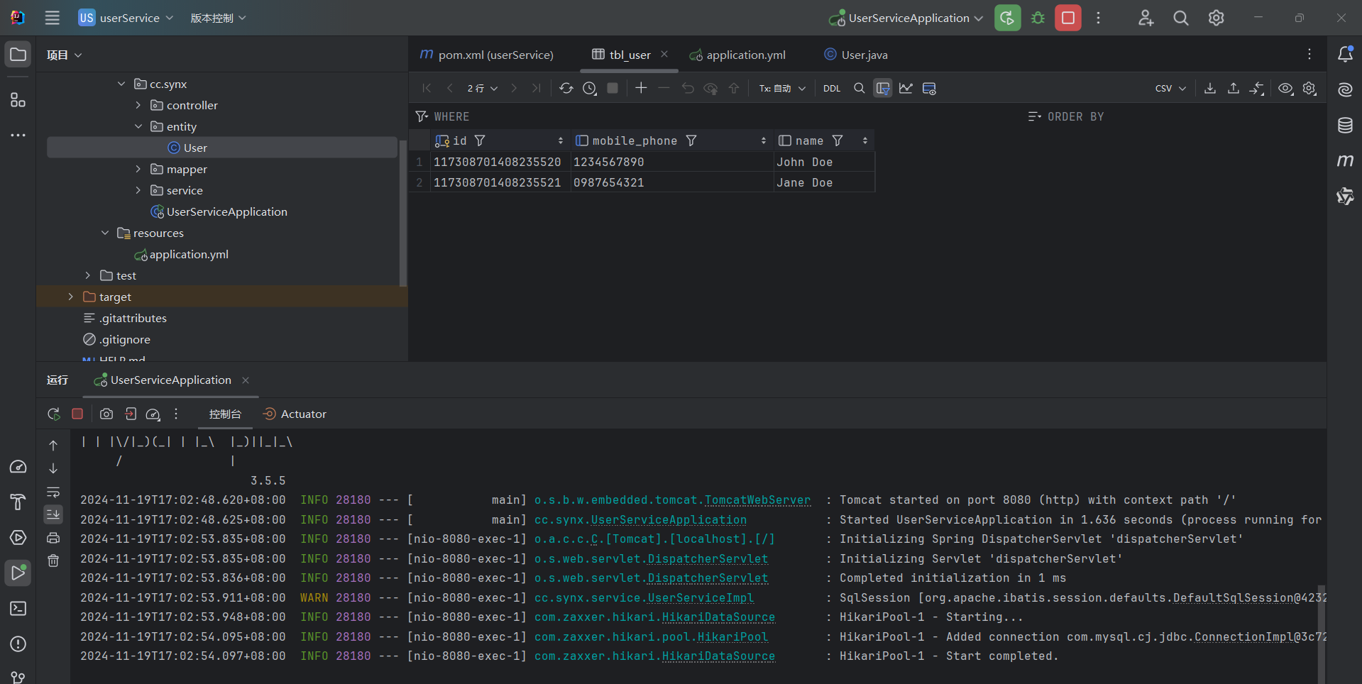Open the UserServiceApplication link in log

[x=669, y=519]
